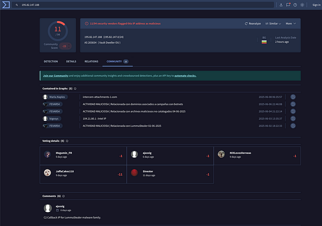Open the help question mark icon
Viewport: 322px width, 226px height.
coord(295,5)
